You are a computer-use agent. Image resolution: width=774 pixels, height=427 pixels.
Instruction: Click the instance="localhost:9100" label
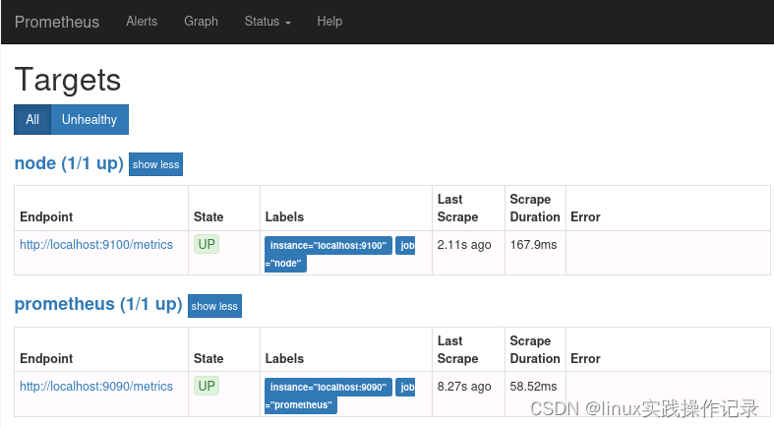(x=328, y=245)
